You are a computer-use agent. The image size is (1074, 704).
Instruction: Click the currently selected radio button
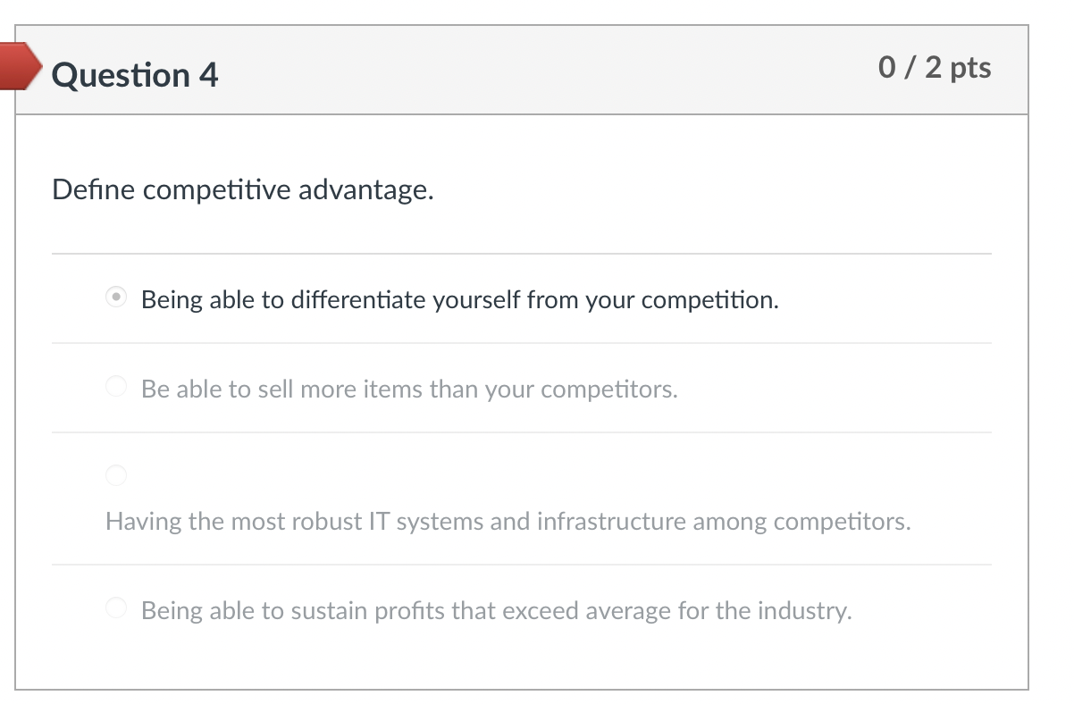[115, 298]
